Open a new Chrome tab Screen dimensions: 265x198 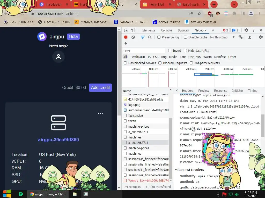(214, 4)
